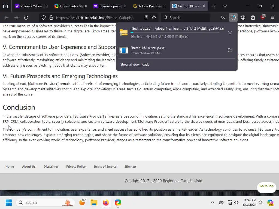This screenshot has height=209, width=279.
Task: Open Firefox View recent browsing button
Action: 5,6
